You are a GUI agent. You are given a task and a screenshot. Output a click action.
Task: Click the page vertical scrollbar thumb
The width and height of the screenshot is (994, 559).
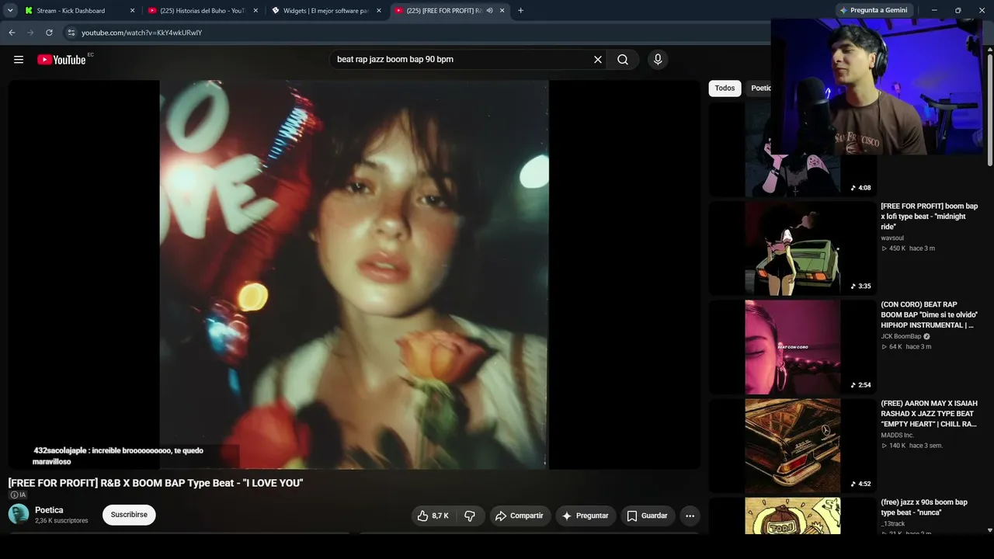click(989, 109)
